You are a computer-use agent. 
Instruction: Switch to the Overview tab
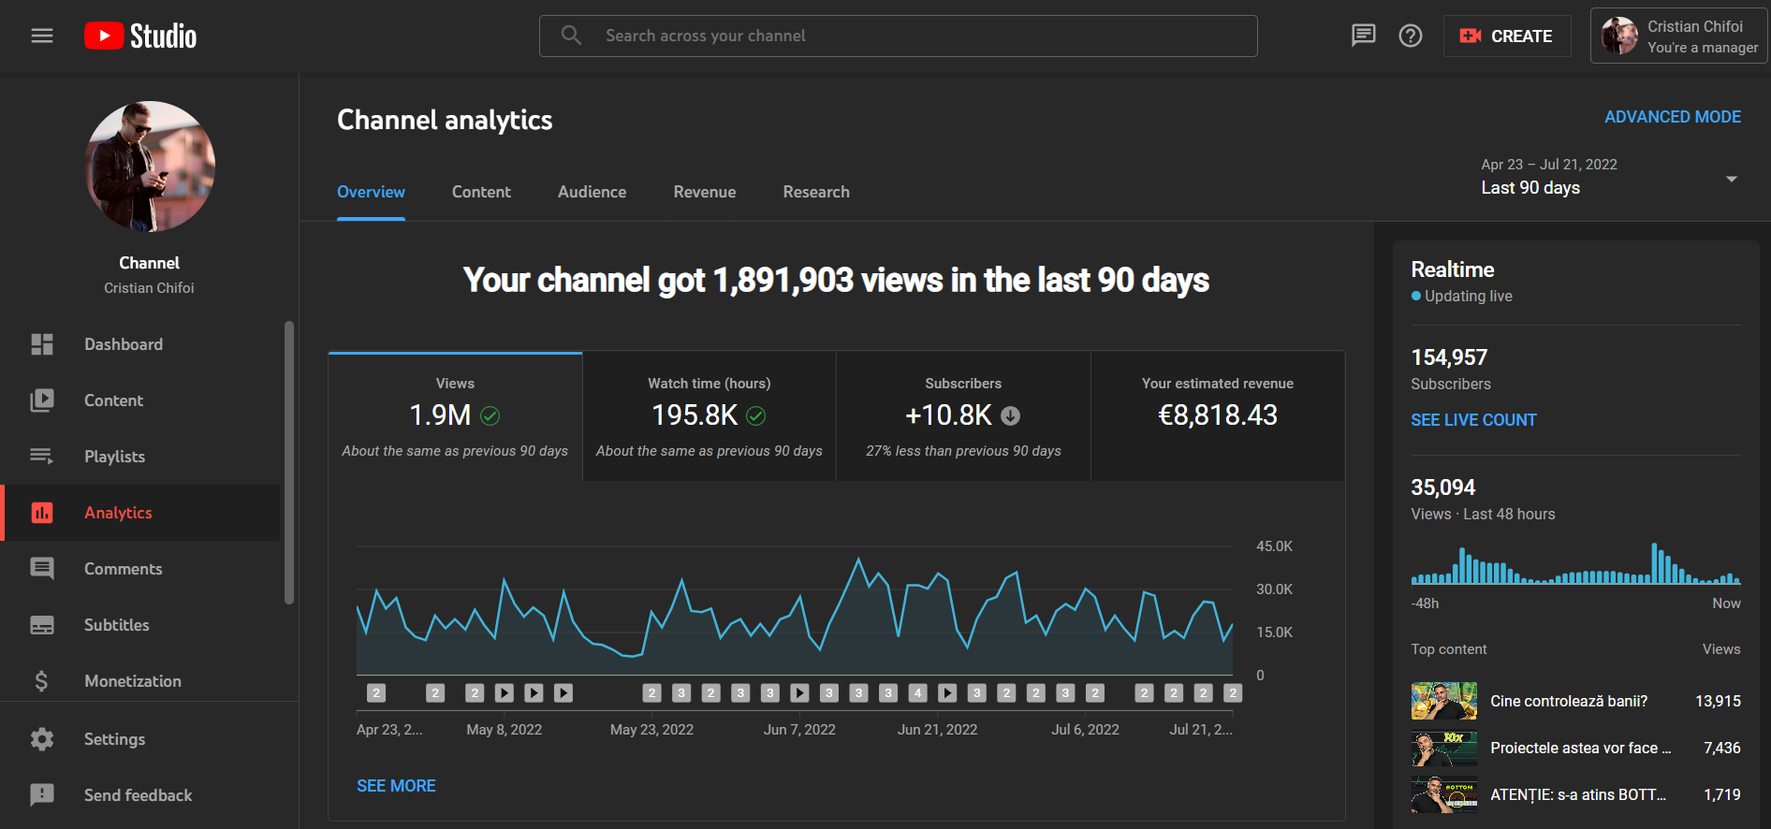pos(371,192)
